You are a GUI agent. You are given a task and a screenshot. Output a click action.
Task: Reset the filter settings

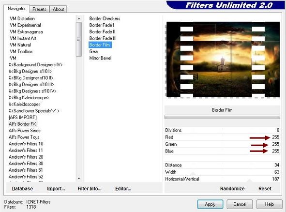[x=265, y=189]
